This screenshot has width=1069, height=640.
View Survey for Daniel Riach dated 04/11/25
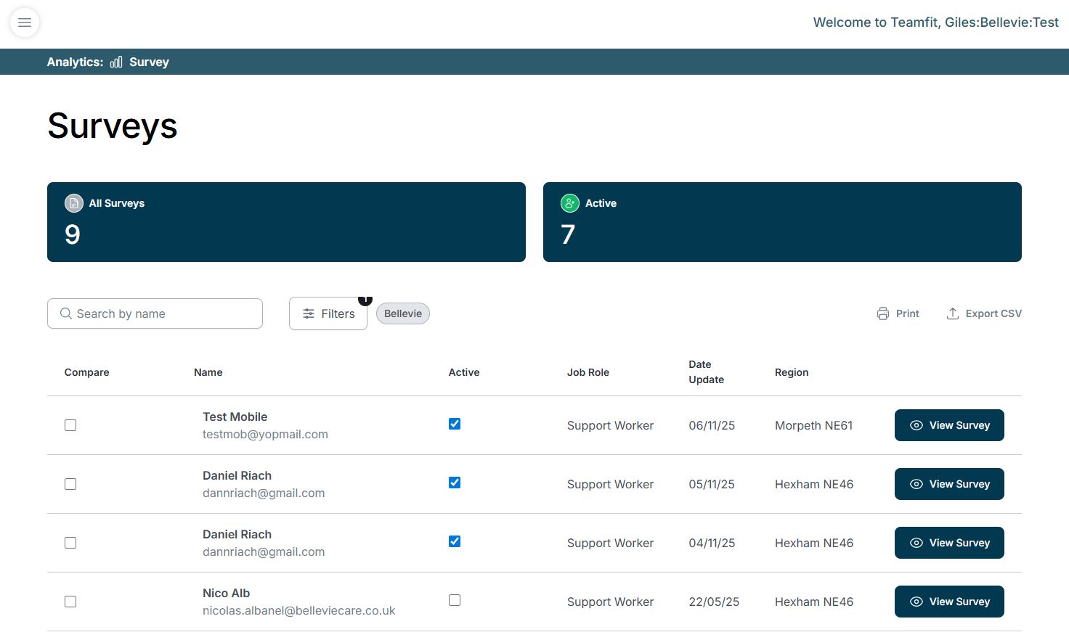(949, 543)
